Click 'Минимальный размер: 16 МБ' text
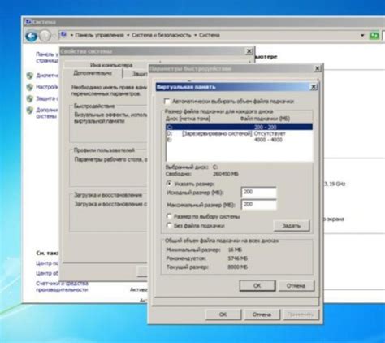The width and height of the screenshot is (385, 343). (x=204, y=250)
